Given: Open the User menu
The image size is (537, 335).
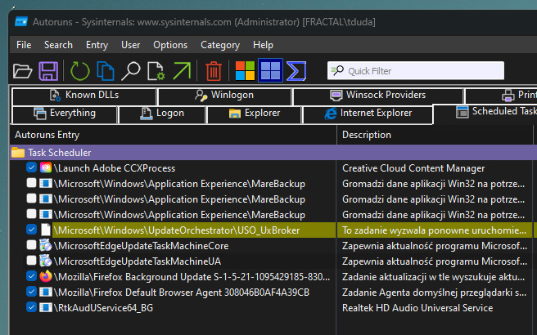Looking at the screenshot, I should (x=130, y=45).
